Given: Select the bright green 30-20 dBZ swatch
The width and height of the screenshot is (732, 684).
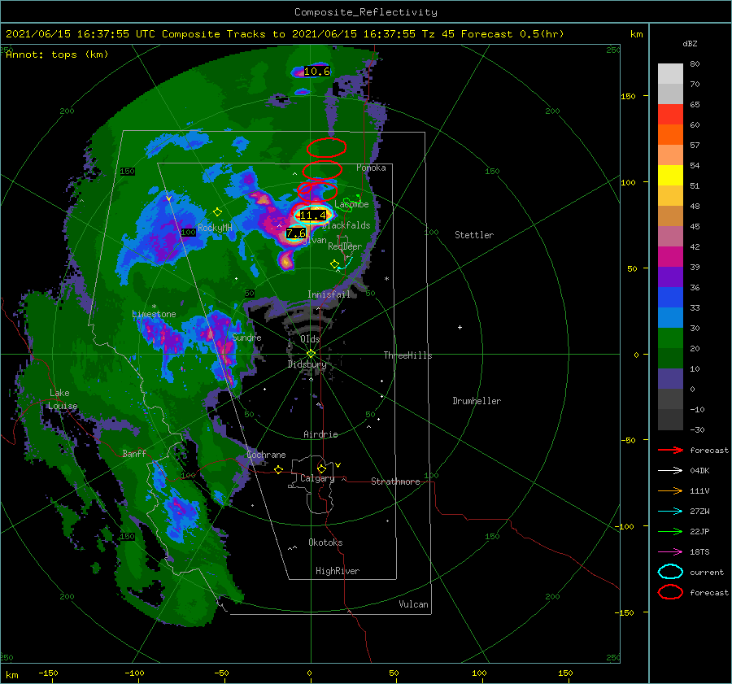Looking at the screenshot, I should pos(670,338).
